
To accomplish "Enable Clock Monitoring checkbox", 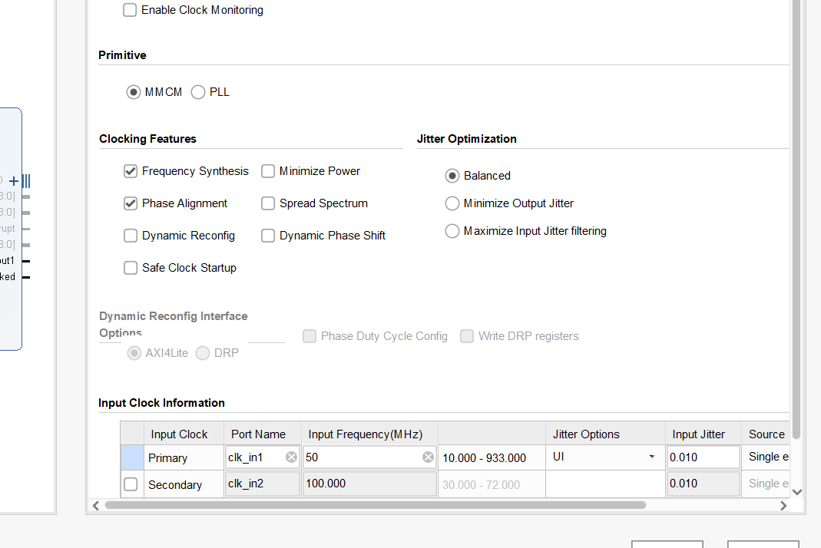I will point(130,10).
